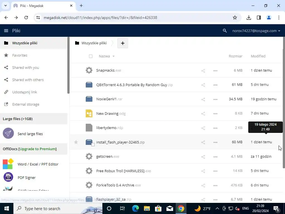
Task: Open Chrome tab search dropdown arrow
Action: point(6,6)
